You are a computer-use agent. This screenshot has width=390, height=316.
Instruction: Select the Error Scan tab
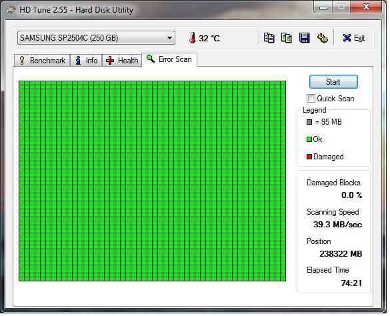tap(169, 59)
